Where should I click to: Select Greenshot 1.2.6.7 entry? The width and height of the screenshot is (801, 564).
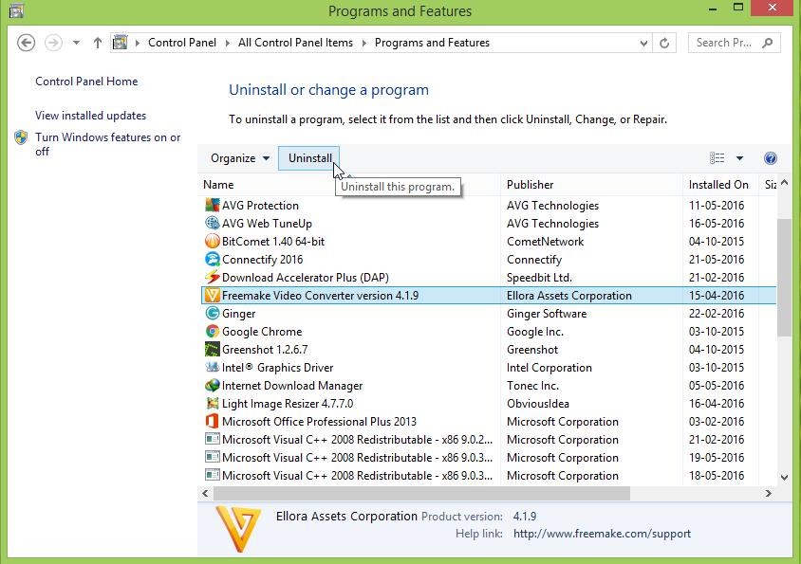[x=489, y=349]
